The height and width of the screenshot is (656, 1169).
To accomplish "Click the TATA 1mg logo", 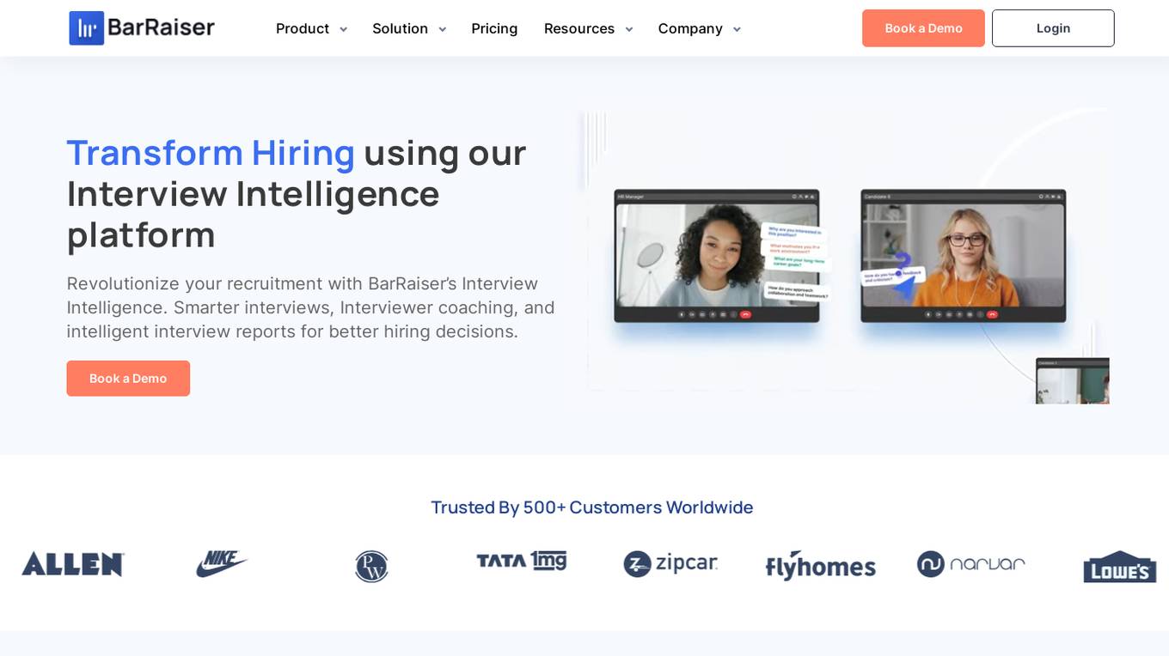I will coord(521,561).
